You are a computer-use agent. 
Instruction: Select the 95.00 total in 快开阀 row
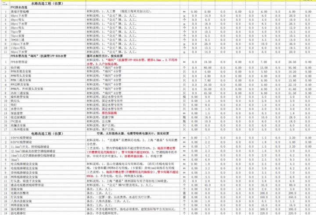290,68
